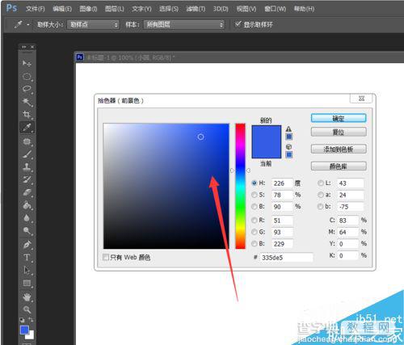Select the Crop tool

tap(27, 114)
